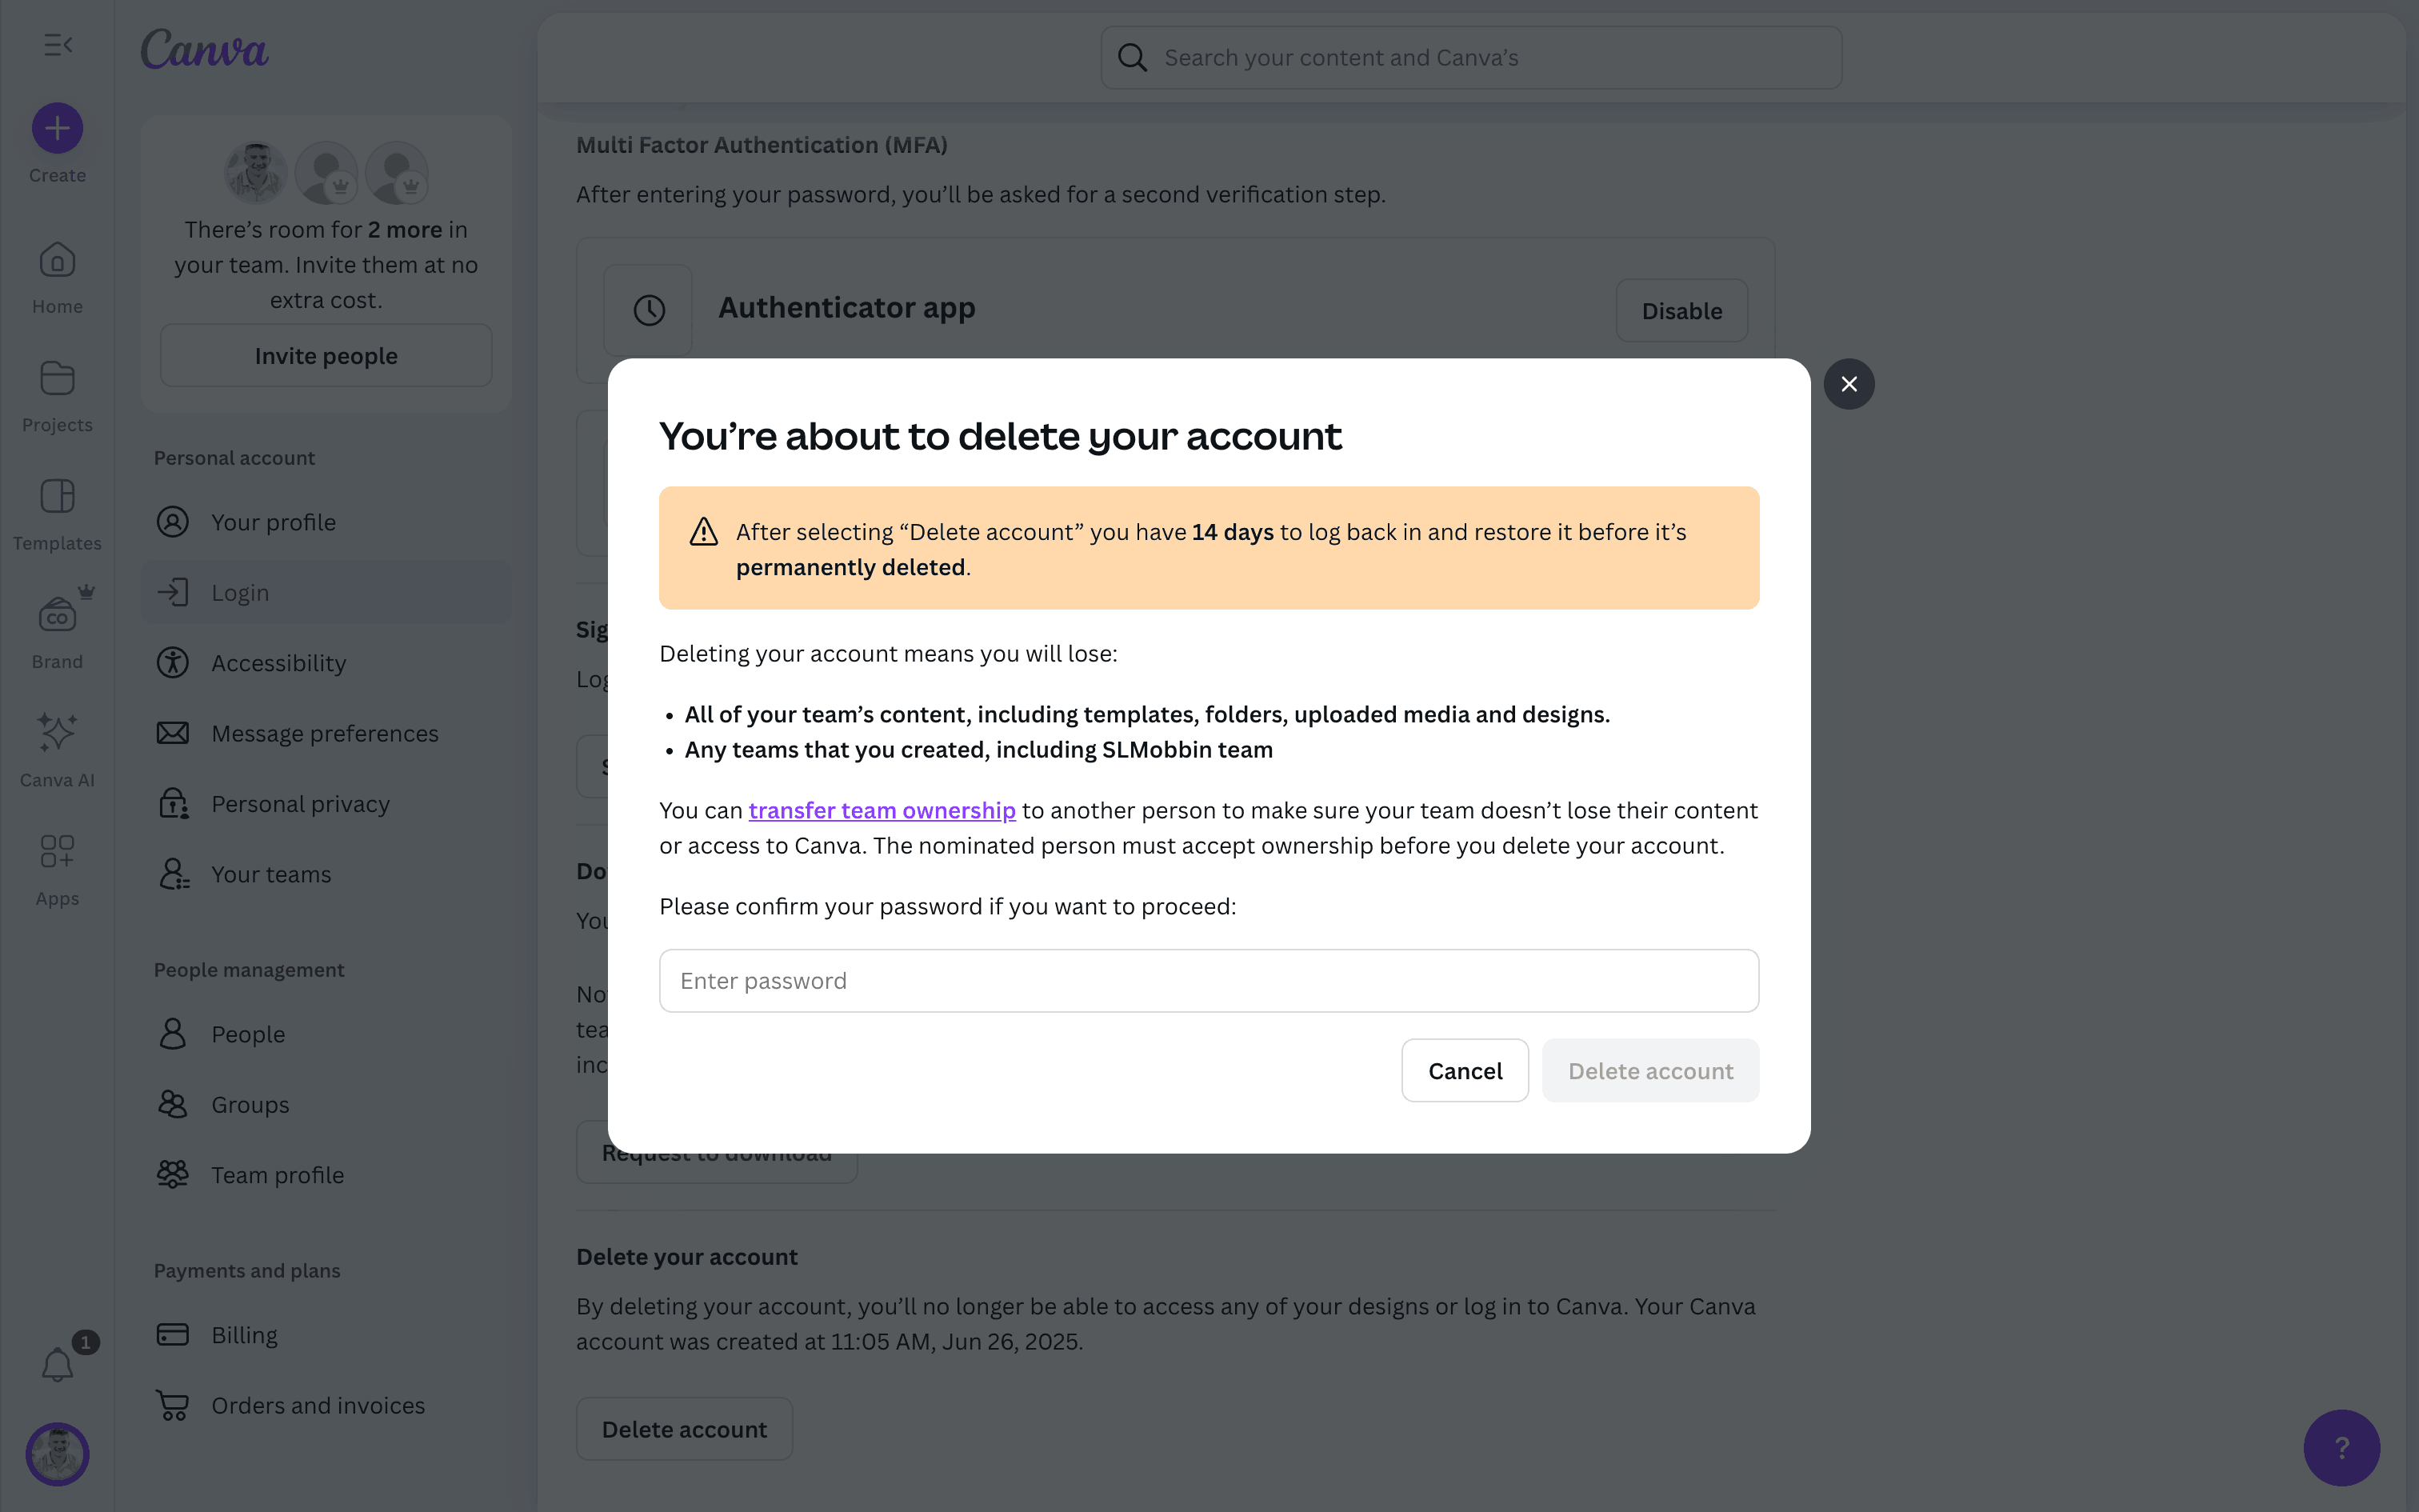Open Home from the left rail
Screen dimensions: 2419x1512
[x=57, y=262]
